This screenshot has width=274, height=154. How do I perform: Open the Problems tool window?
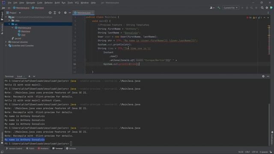pyautogui.click(x=43, y=148)
